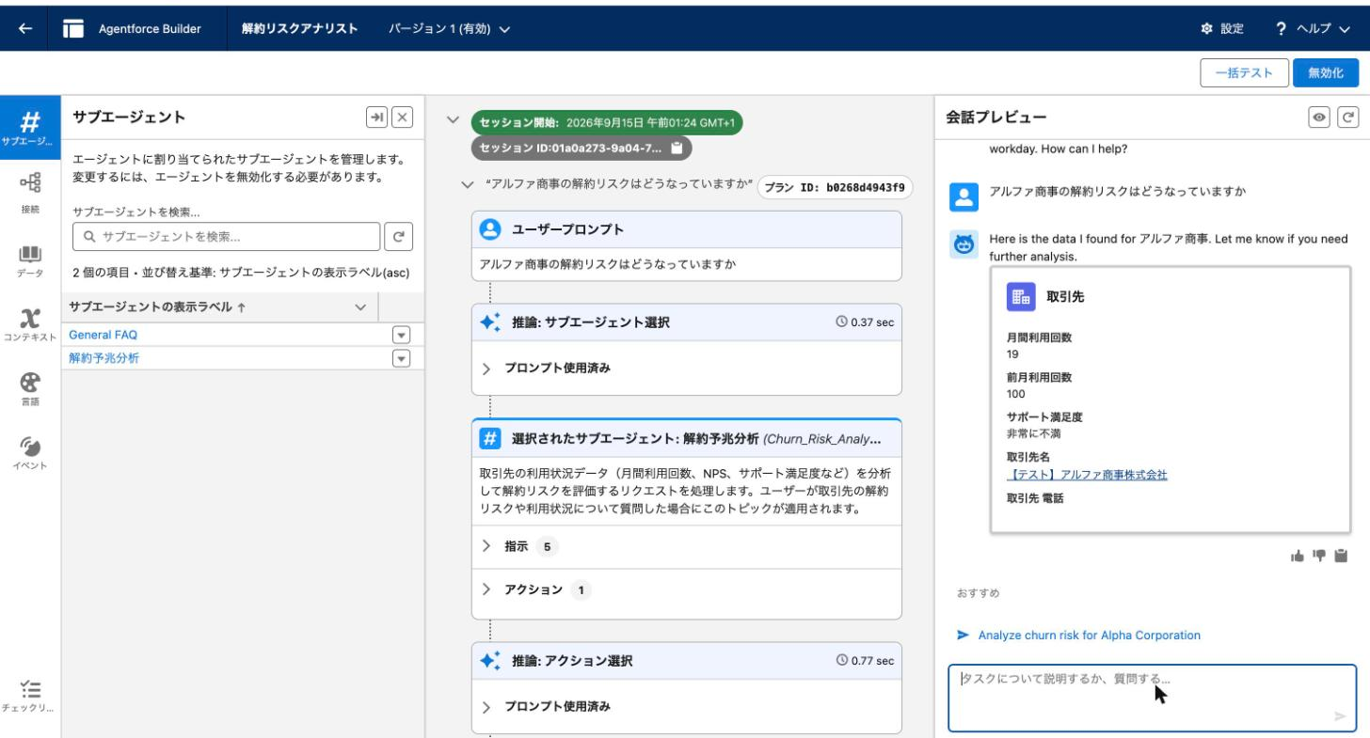Open the バージョン 1 (有効) dropdown

click(x=449, y=29)
